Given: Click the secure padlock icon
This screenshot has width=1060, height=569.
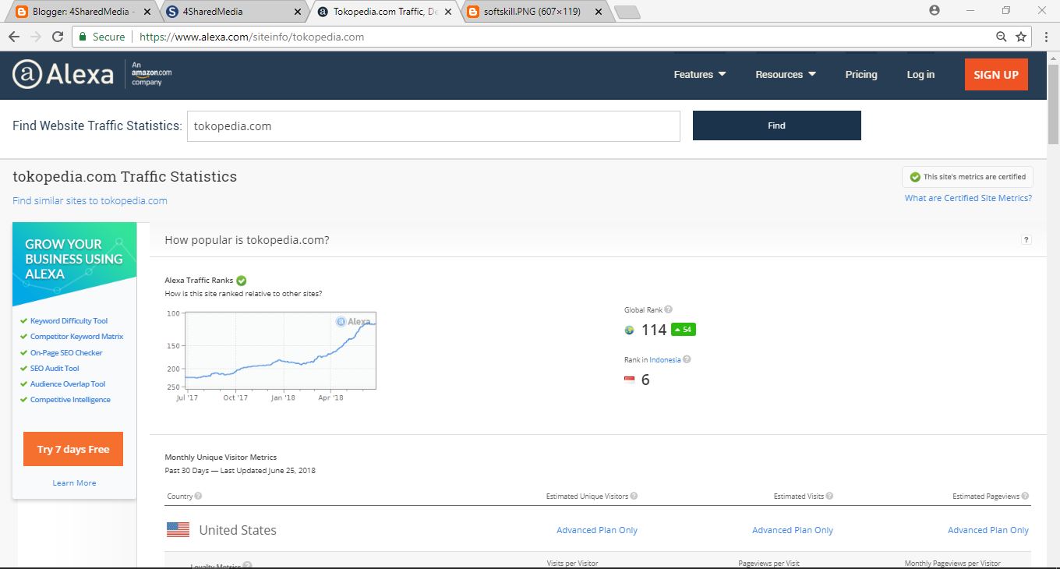Looking at the screenshot, I should (x=83, y=37).
